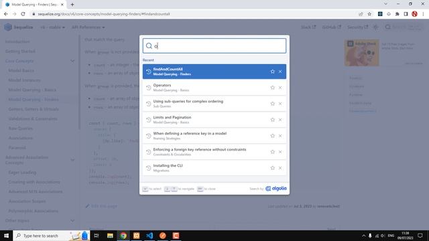Open the Raw Queries sidebar item
The width and height of the screenshot is (429, 241).
tap(21, 129)
